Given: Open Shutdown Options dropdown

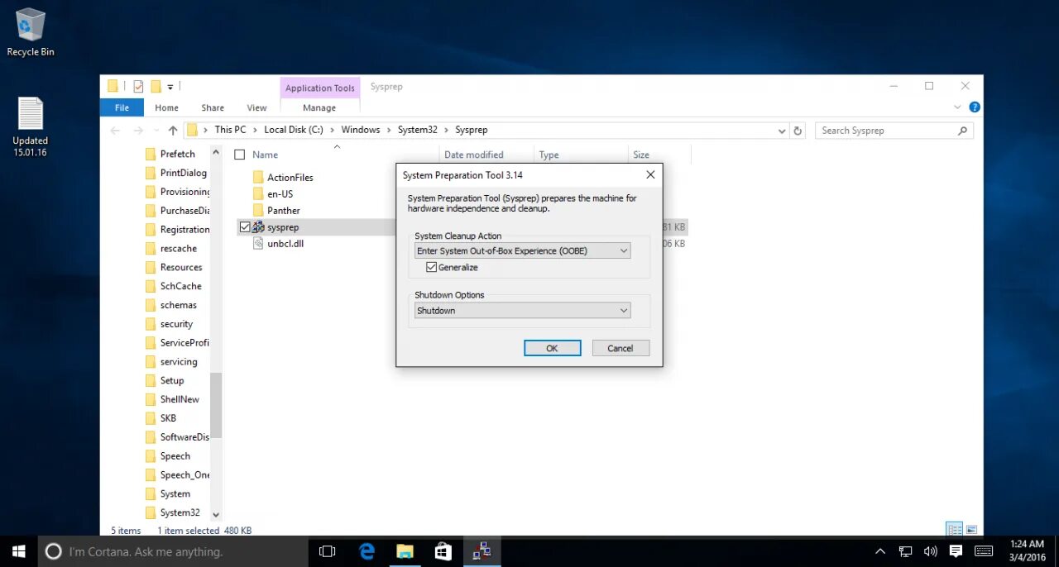Looking at the screenshot, I should tap(522, 311).
